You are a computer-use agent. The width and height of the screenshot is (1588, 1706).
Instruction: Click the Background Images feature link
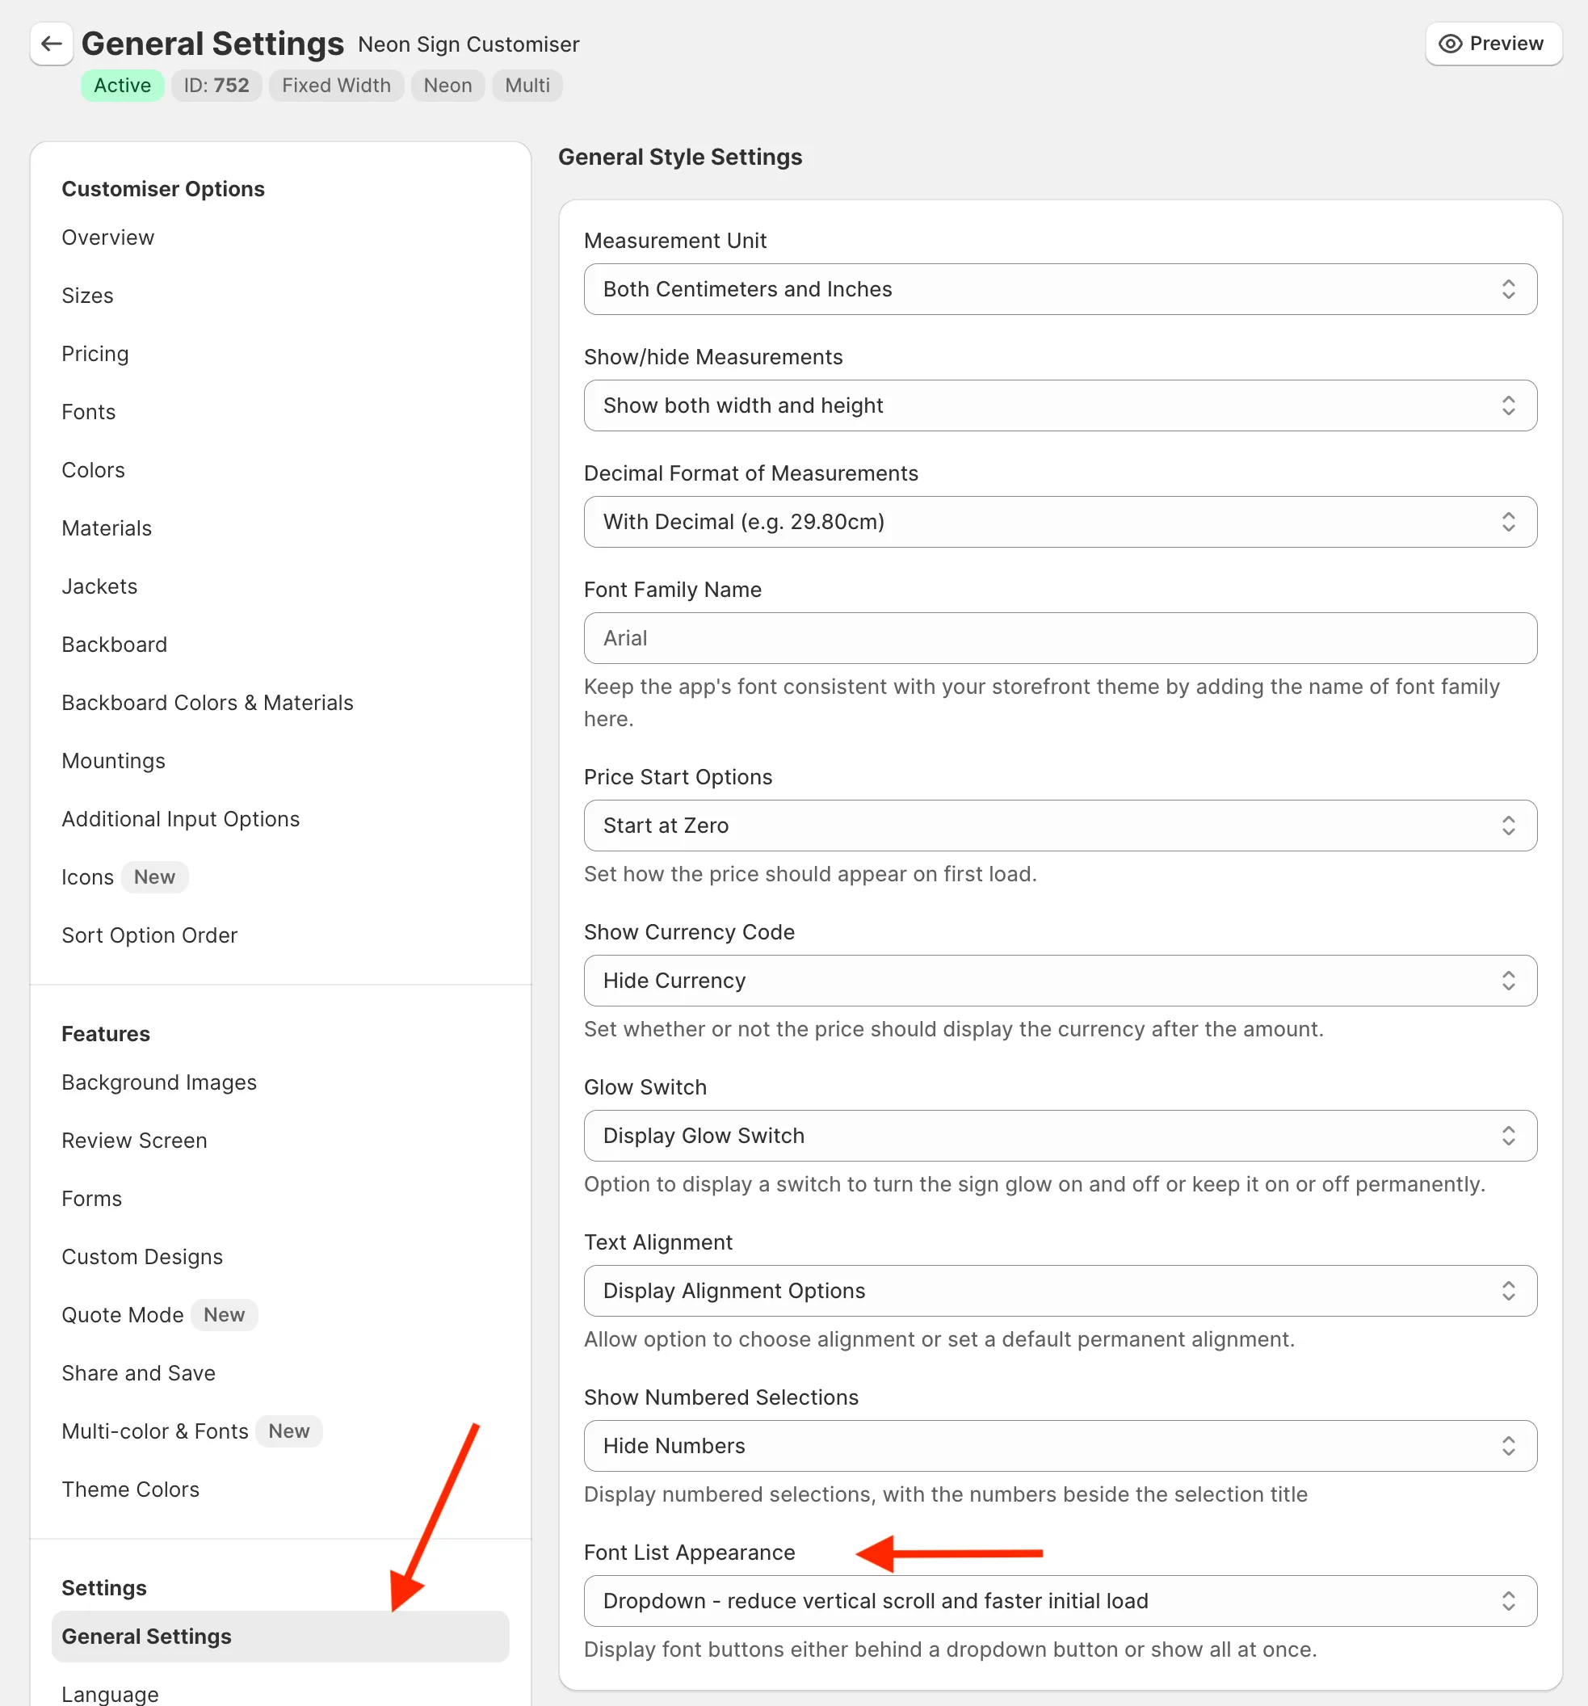pyautogui.click(x=158, y=1081)
